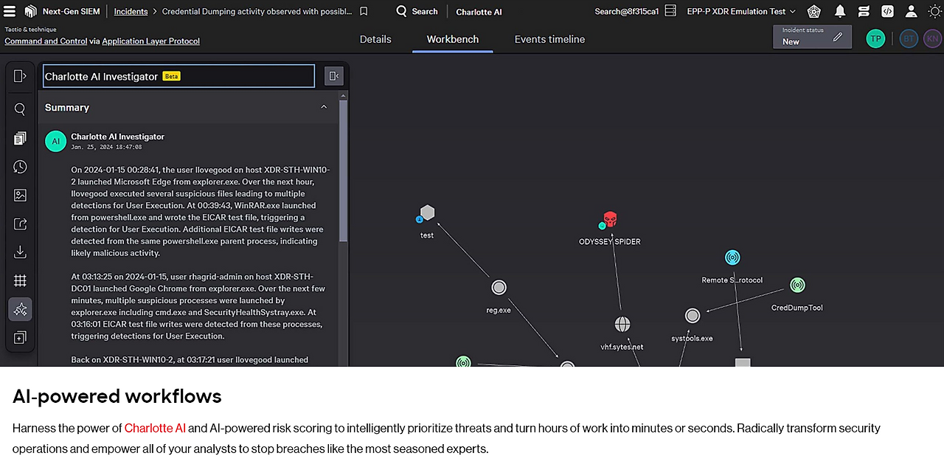Screen dimensions: 944x470
Task: Focus the Charlotte AI Investigator title field
Action: click(x=178, y=76)
